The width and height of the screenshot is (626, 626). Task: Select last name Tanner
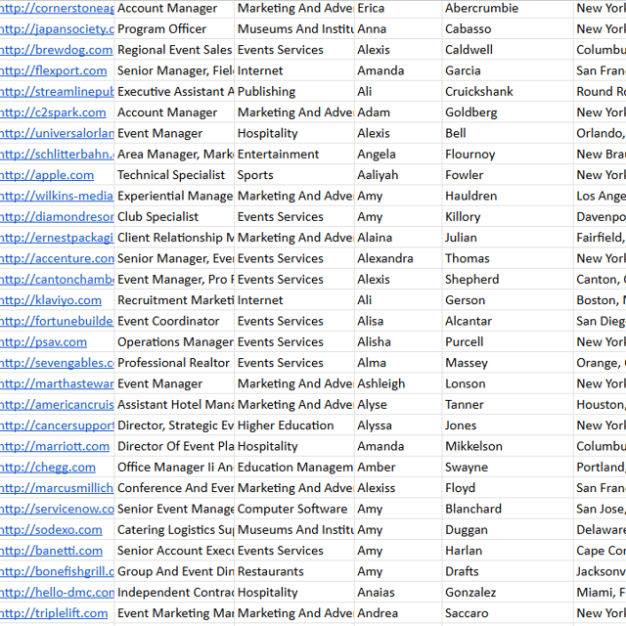point(508,404)
